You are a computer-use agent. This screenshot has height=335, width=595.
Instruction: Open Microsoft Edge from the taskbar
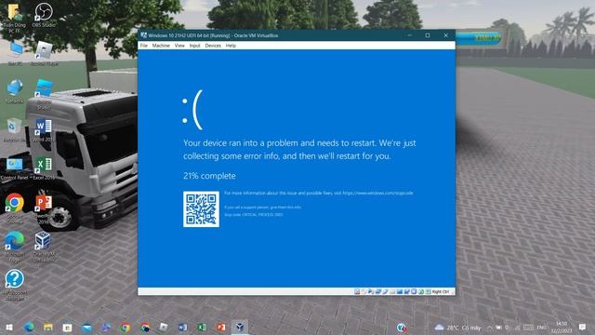tap(29, 327)
